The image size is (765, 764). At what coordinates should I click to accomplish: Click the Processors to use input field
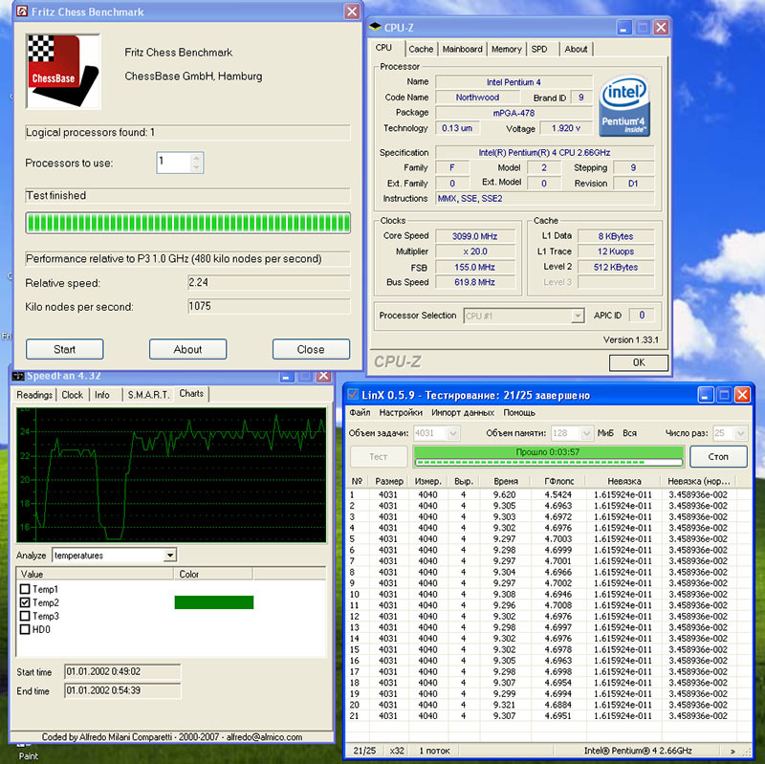173,163
